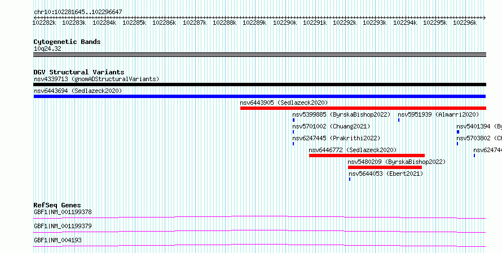Click the DGV Structural Variants track title

point(79,72)
